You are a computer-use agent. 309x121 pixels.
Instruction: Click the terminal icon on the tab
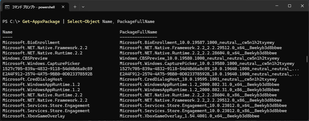(x=7, y=6)
